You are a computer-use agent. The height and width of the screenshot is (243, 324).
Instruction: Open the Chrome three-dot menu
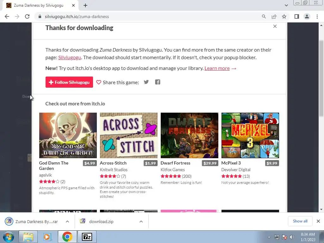click(317, 16)
